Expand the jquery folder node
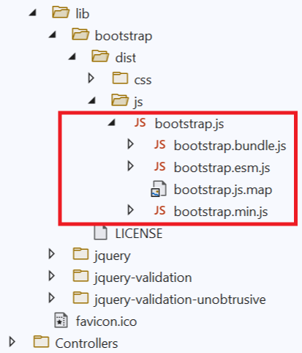The width and height of the screenshot is (302, 353). point(52,254)
